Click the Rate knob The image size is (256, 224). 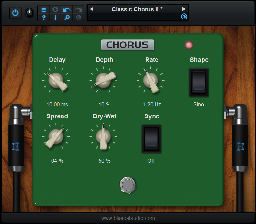[150, 80]
